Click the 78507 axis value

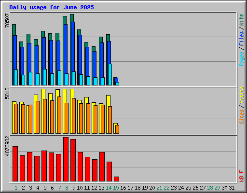tap(7, 20)
